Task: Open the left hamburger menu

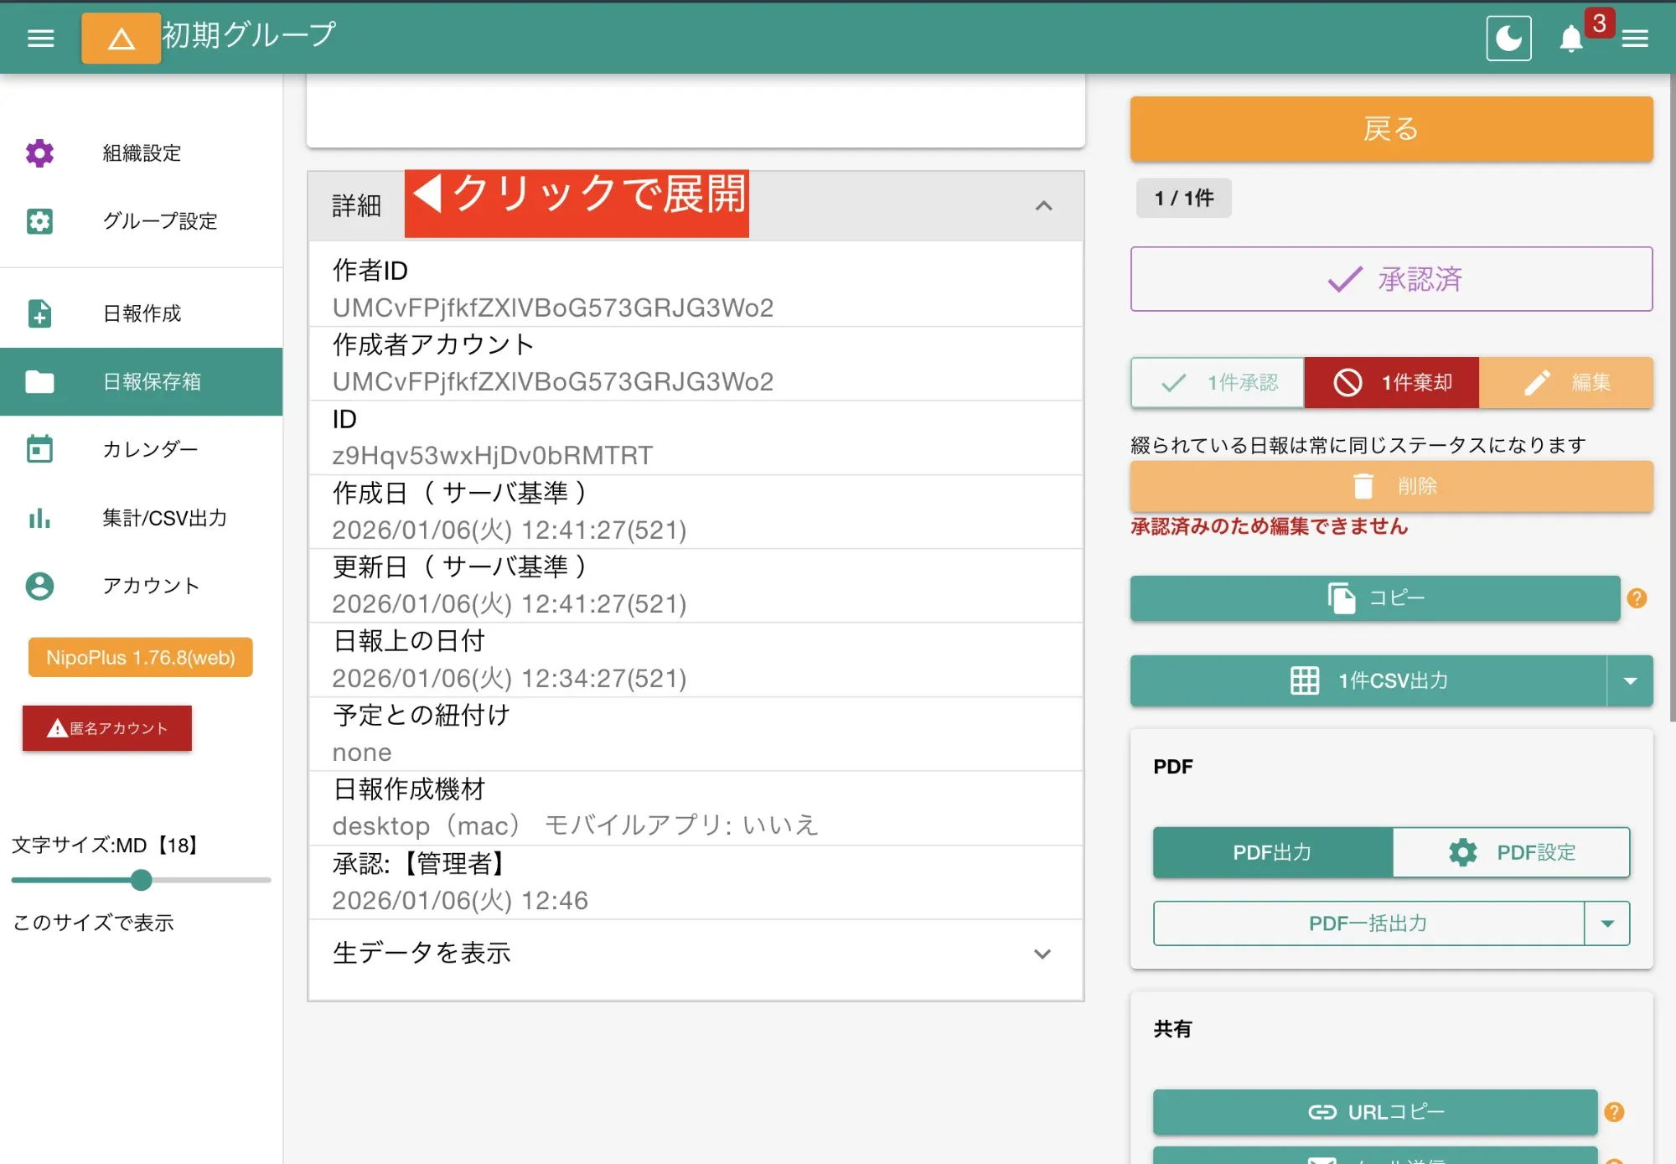Action: click(40, 38)
